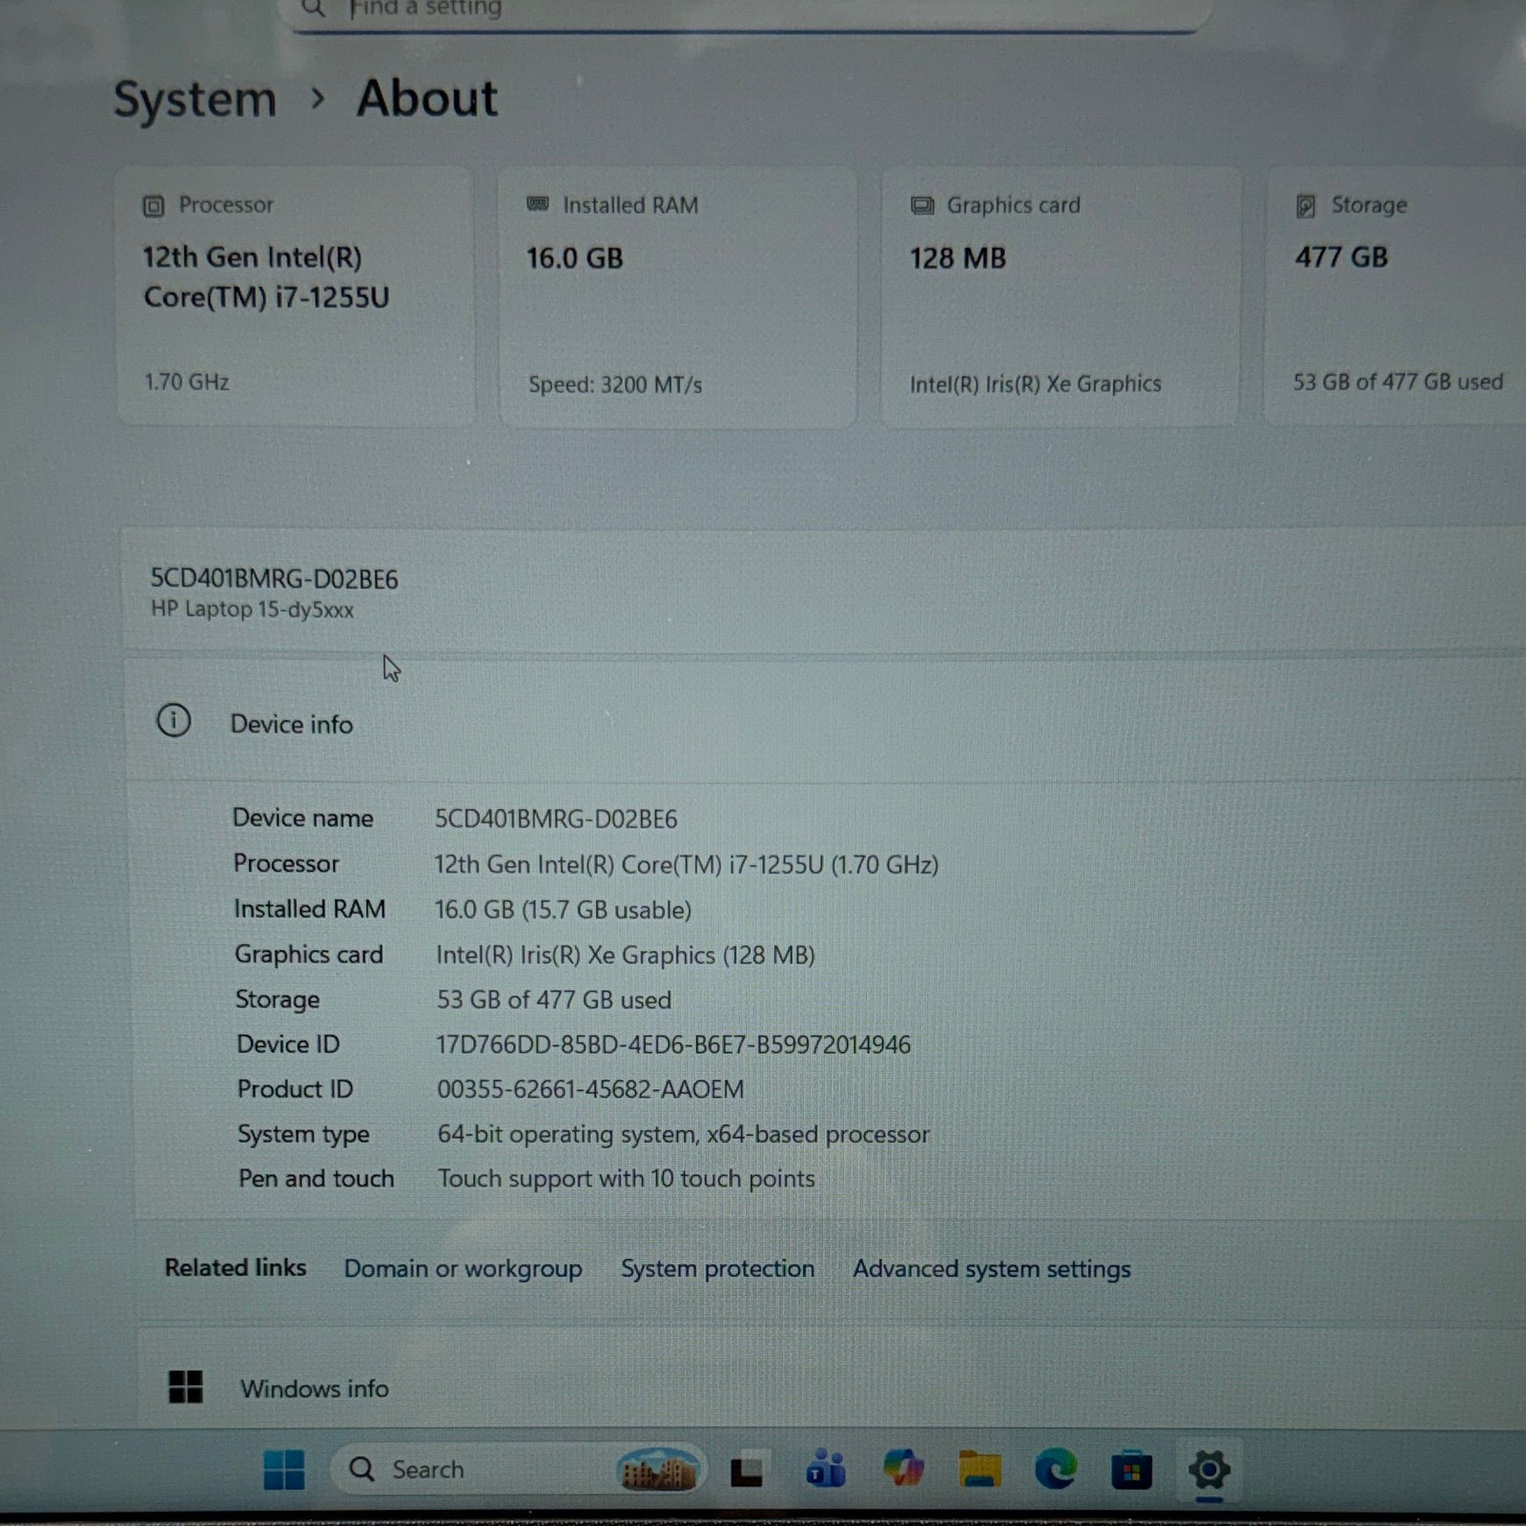Click the HP Laptop 15-dy5xxx model text

click(x=252, y=609)
